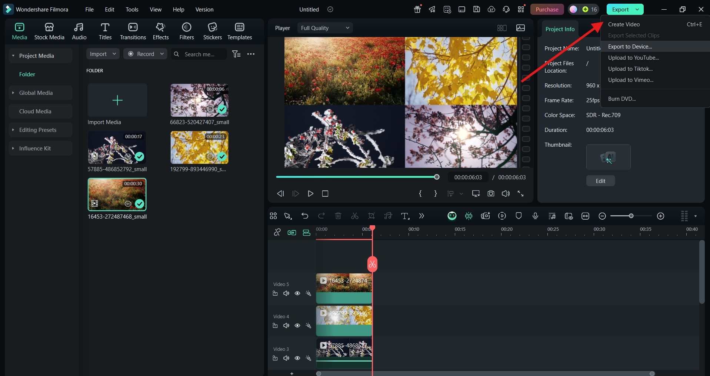Open the Tools menu
710x376 pixels.
pyautogui.click(x=132, y=10)
